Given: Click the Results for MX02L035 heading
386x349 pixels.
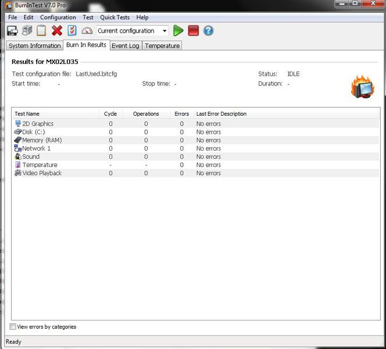Looking at the screenshot, I should [45, 62].
